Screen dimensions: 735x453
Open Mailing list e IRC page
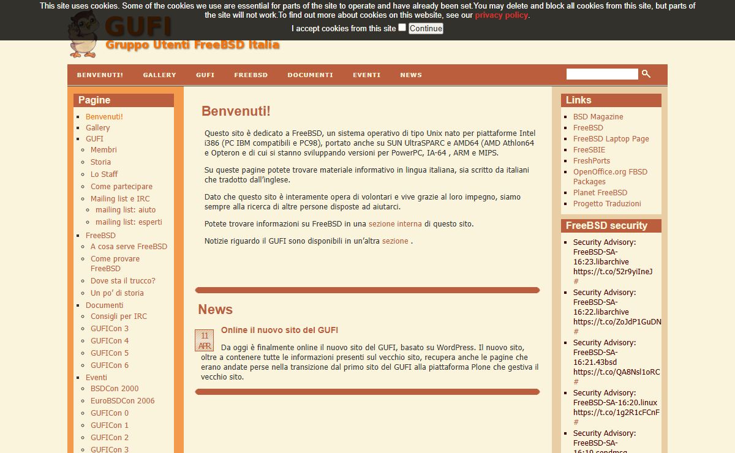[120, 199]
